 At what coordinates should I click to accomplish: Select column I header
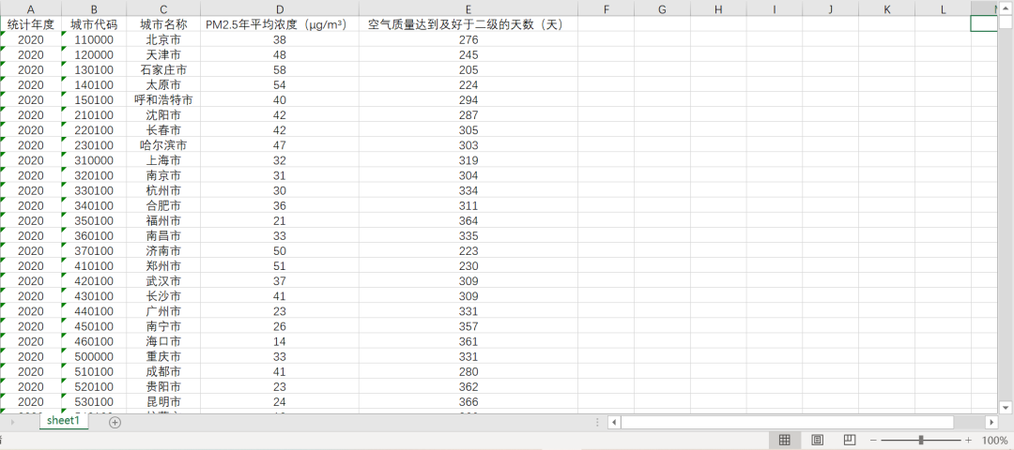(775, 9)
